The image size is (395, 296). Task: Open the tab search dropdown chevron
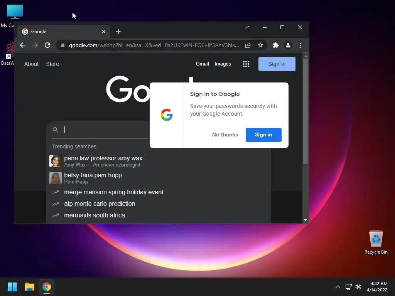[x=247, y=27]
